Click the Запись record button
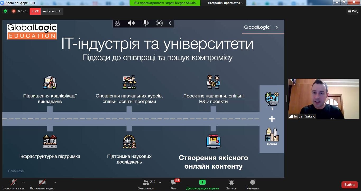Screen dimensions: 361x191 [231, 184]
